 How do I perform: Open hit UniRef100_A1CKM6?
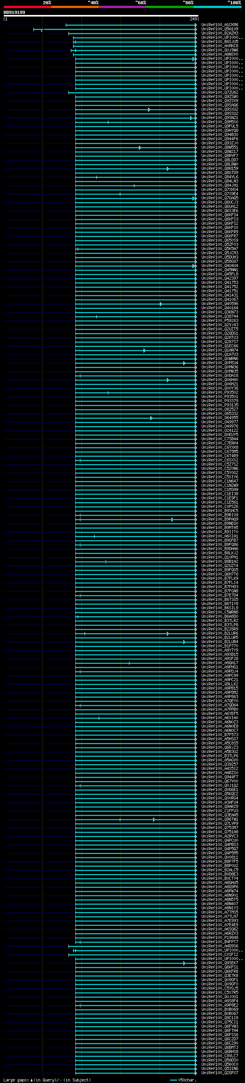click(220, 25)
